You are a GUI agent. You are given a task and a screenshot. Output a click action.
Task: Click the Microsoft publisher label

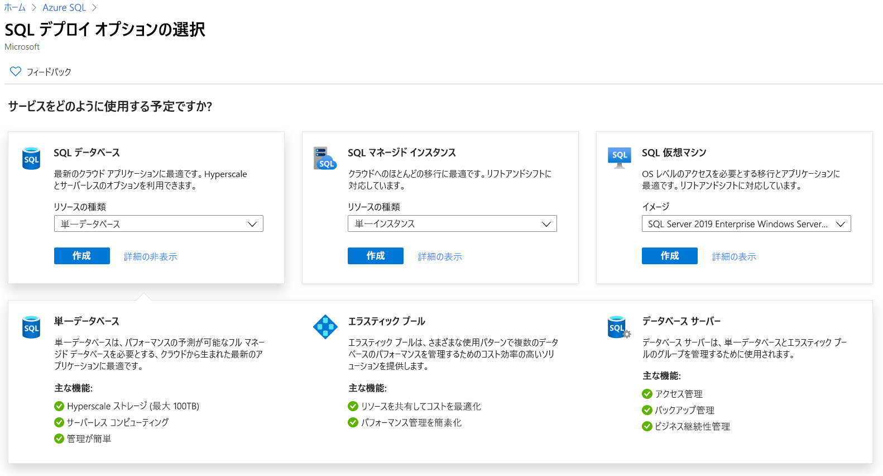pos(22,47)
